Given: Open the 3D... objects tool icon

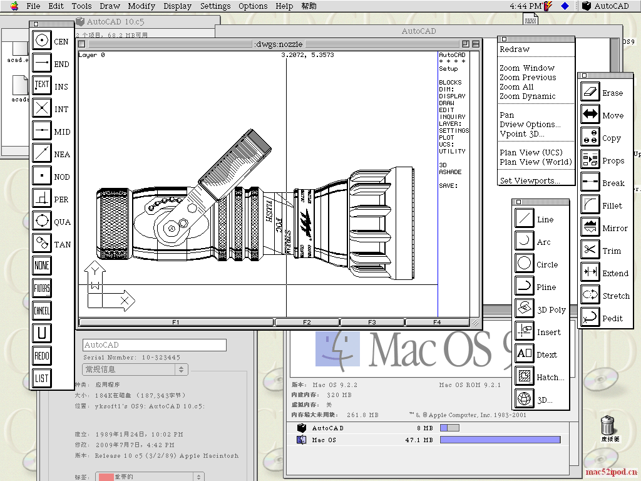Looking at the screenshot, I should coord(524,398).
